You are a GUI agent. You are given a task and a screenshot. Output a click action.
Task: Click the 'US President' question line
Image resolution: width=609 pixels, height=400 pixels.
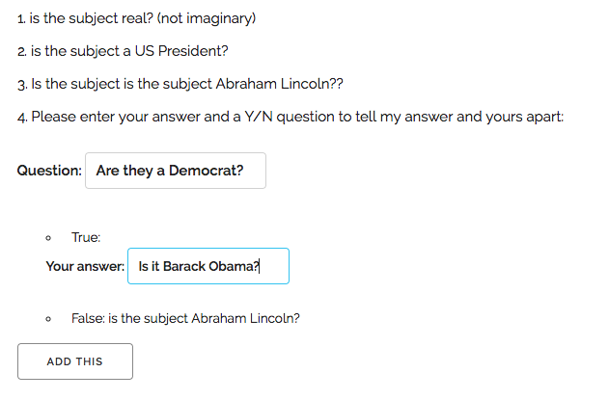pos(129,51)
